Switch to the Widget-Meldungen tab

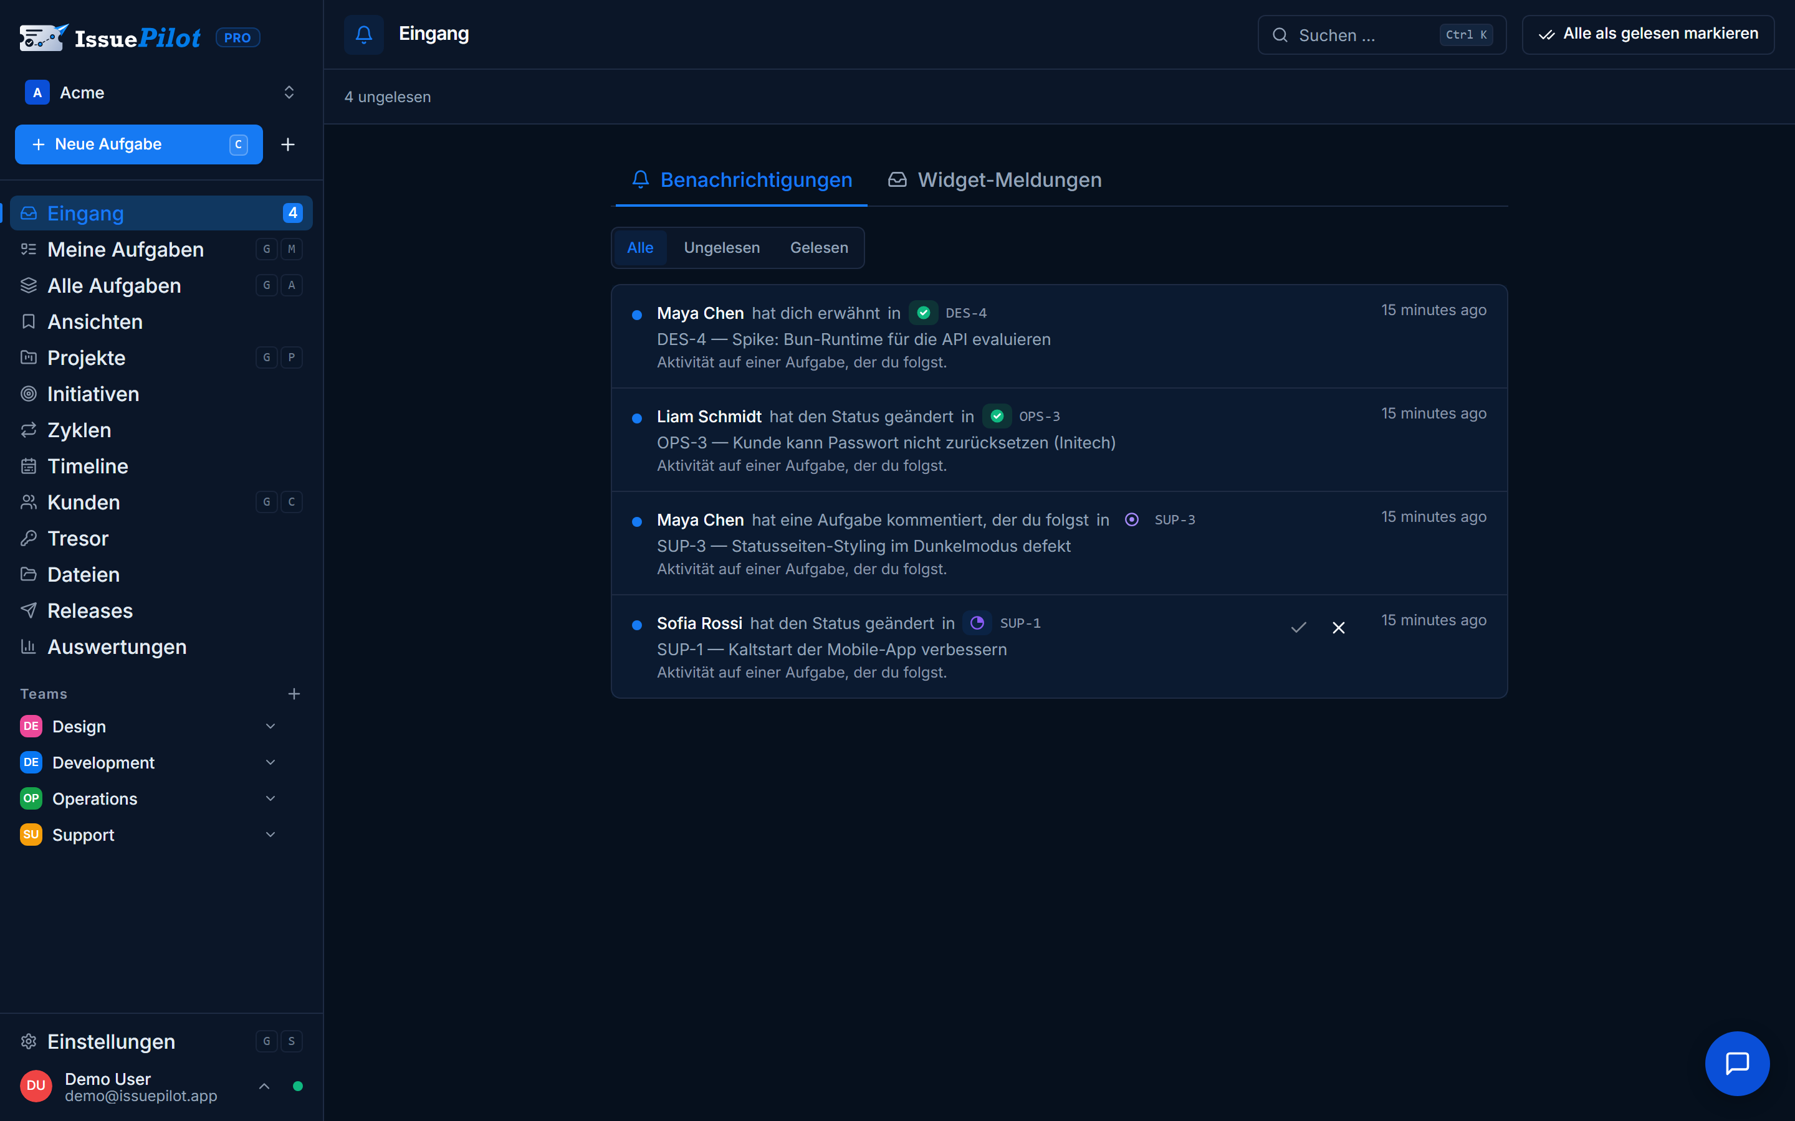point(995,180)
